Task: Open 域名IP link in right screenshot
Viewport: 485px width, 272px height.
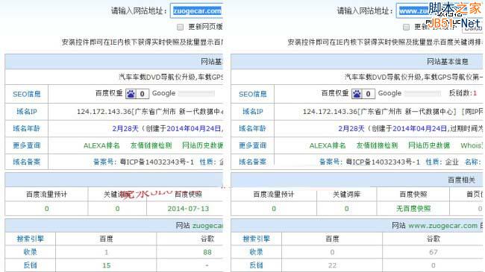Action: [x=252, y=112]
